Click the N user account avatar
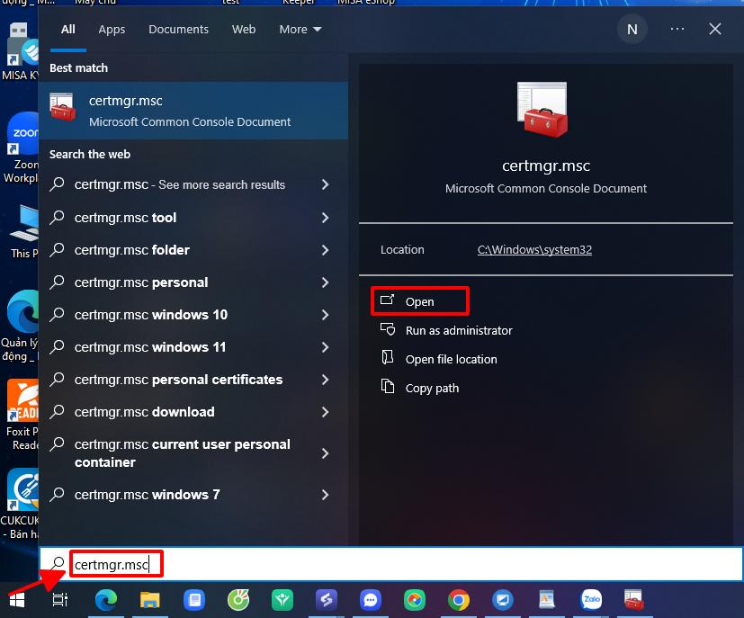This screenshot has width=744, height=618. (632, 30)
